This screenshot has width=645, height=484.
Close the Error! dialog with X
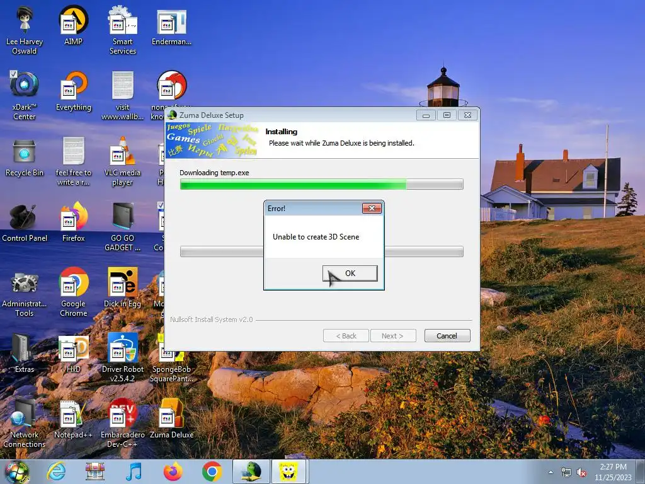coord(372,208)
